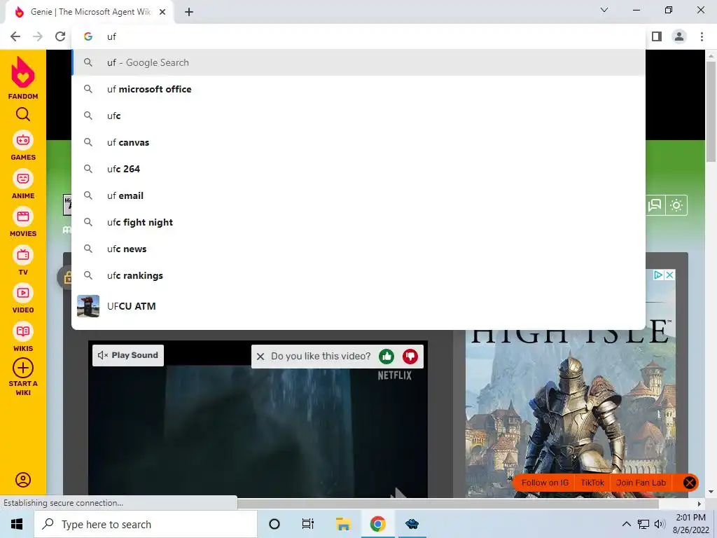This screenshot has width=717, height=538.
Task: Open the Windows Start menu
Action: [x=17, y=524]
